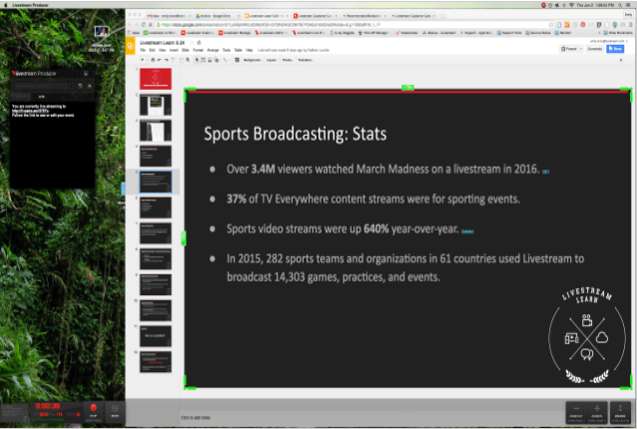Click the bookmark star icon in address bar

pyautogui.click(x=551, y=25)
